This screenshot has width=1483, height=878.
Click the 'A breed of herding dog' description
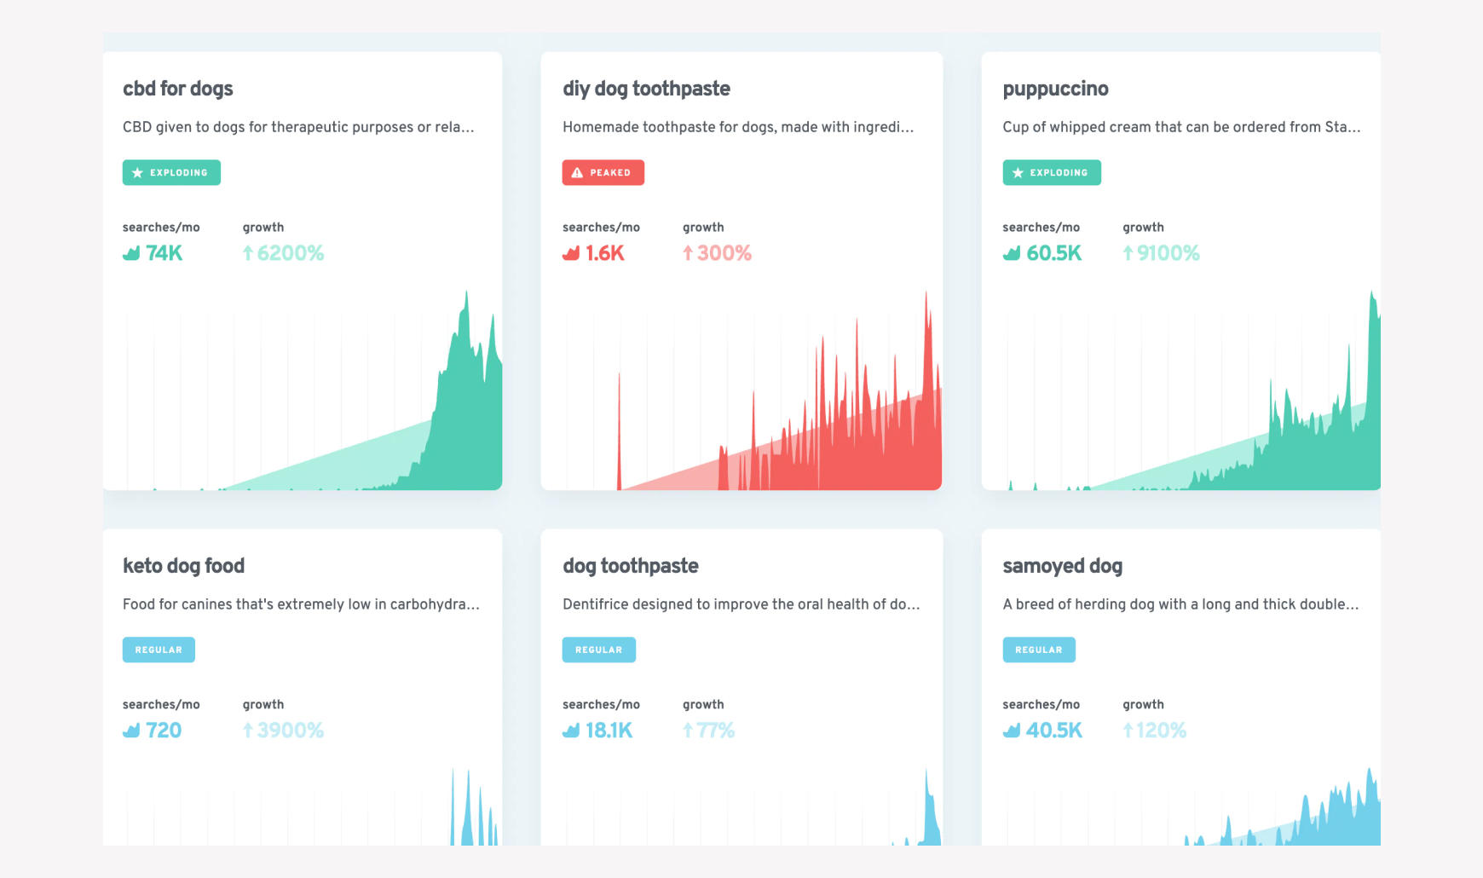click(1180, 604)
